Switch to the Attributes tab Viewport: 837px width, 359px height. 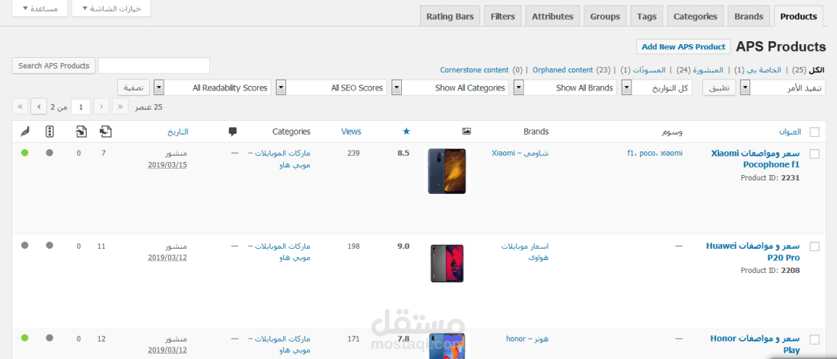[552, 17]
